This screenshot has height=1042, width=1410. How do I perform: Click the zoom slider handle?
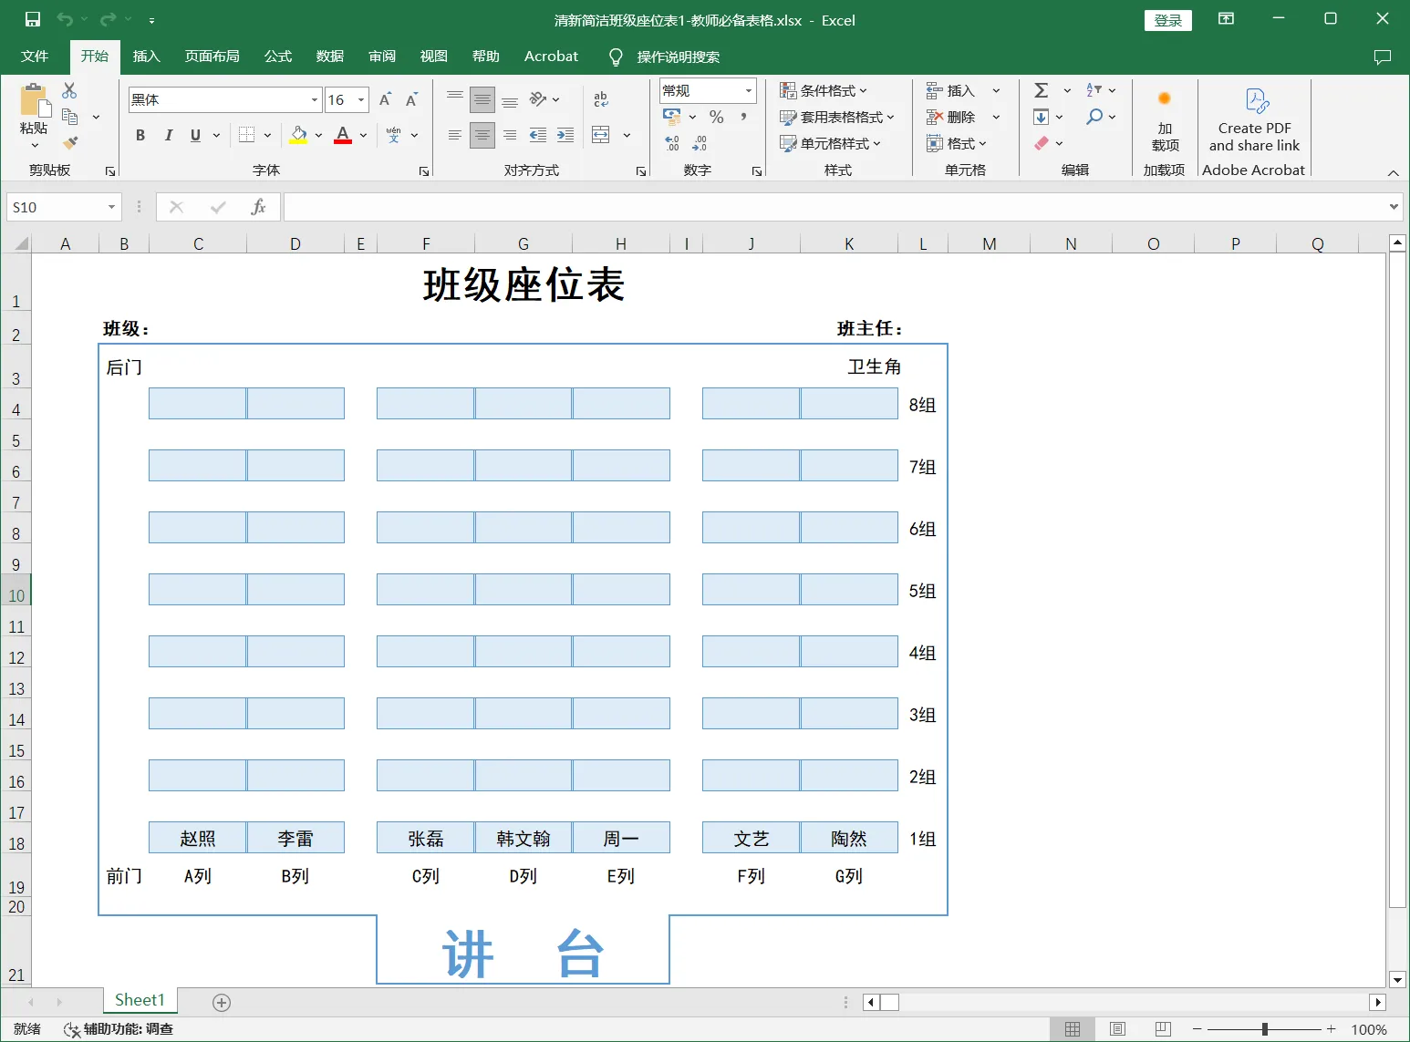(1264, 1029)
